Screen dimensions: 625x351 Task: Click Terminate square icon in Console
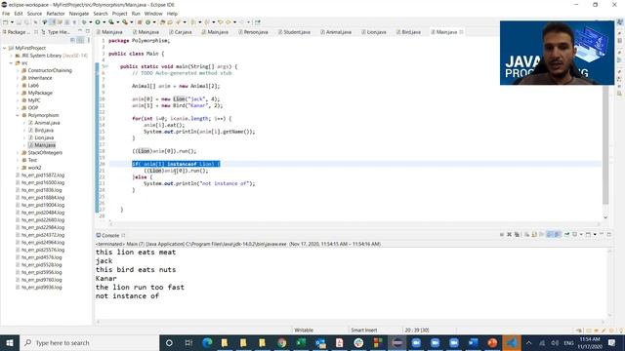tap(502, 235)
